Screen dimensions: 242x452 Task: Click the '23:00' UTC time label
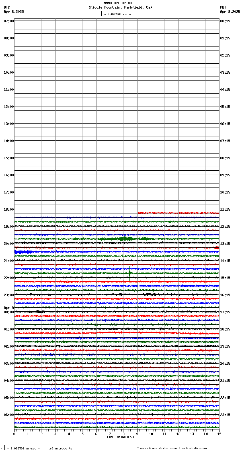9,295
